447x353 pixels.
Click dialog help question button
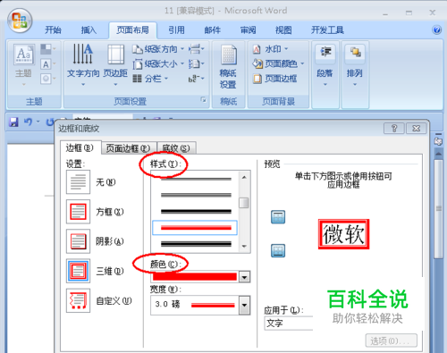coord(394,129)
